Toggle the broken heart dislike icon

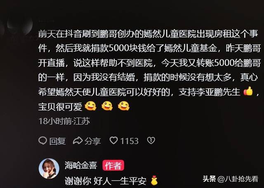151,140
